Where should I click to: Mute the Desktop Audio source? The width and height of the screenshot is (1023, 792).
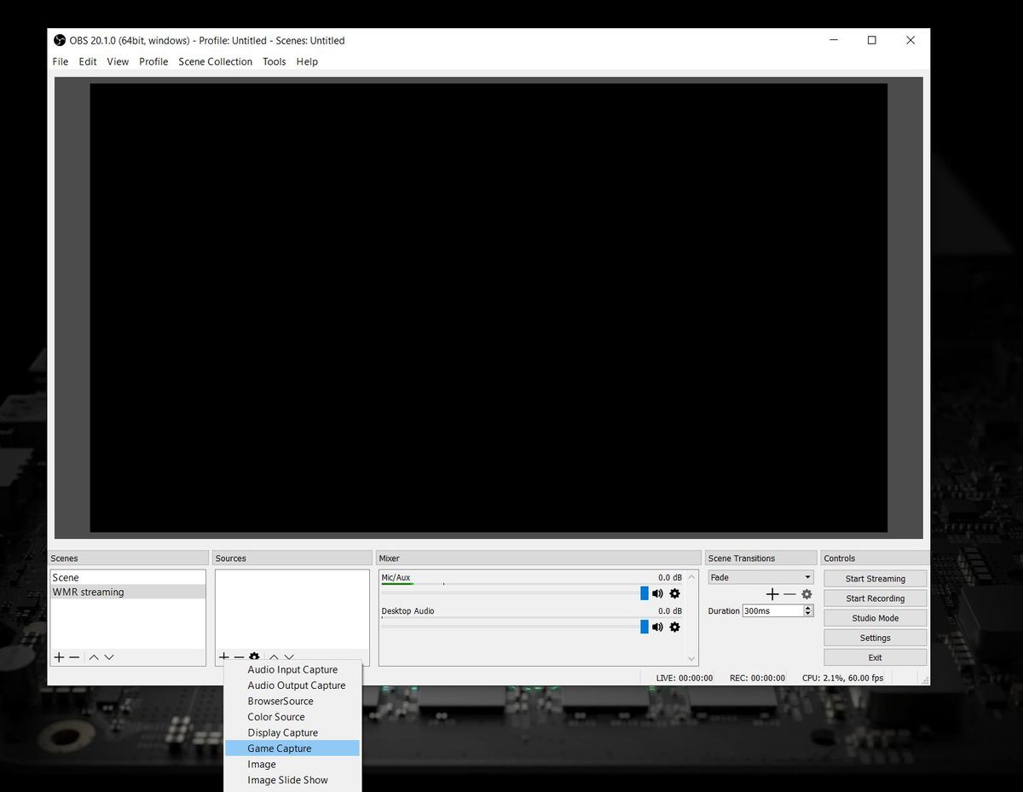pyautogui.click(x=656, y=627)
